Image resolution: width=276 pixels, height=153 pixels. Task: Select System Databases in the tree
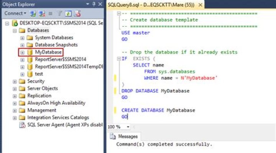pos(54,38)
